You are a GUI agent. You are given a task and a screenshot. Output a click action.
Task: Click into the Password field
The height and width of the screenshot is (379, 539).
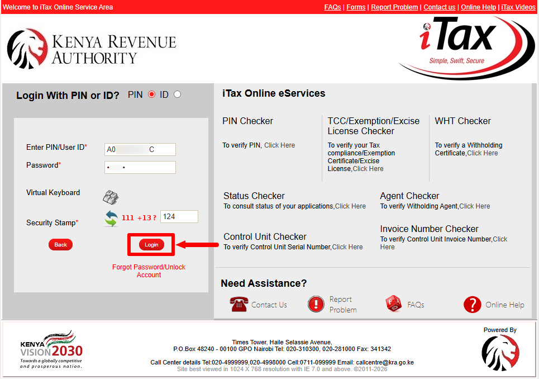click(x=140, y=168)
